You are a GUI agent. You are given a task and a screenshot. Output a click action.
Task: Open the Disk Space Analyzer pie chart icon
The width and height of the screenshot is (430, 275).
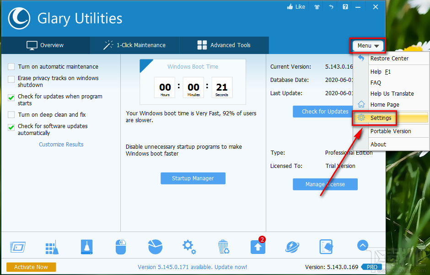[155, 247]
